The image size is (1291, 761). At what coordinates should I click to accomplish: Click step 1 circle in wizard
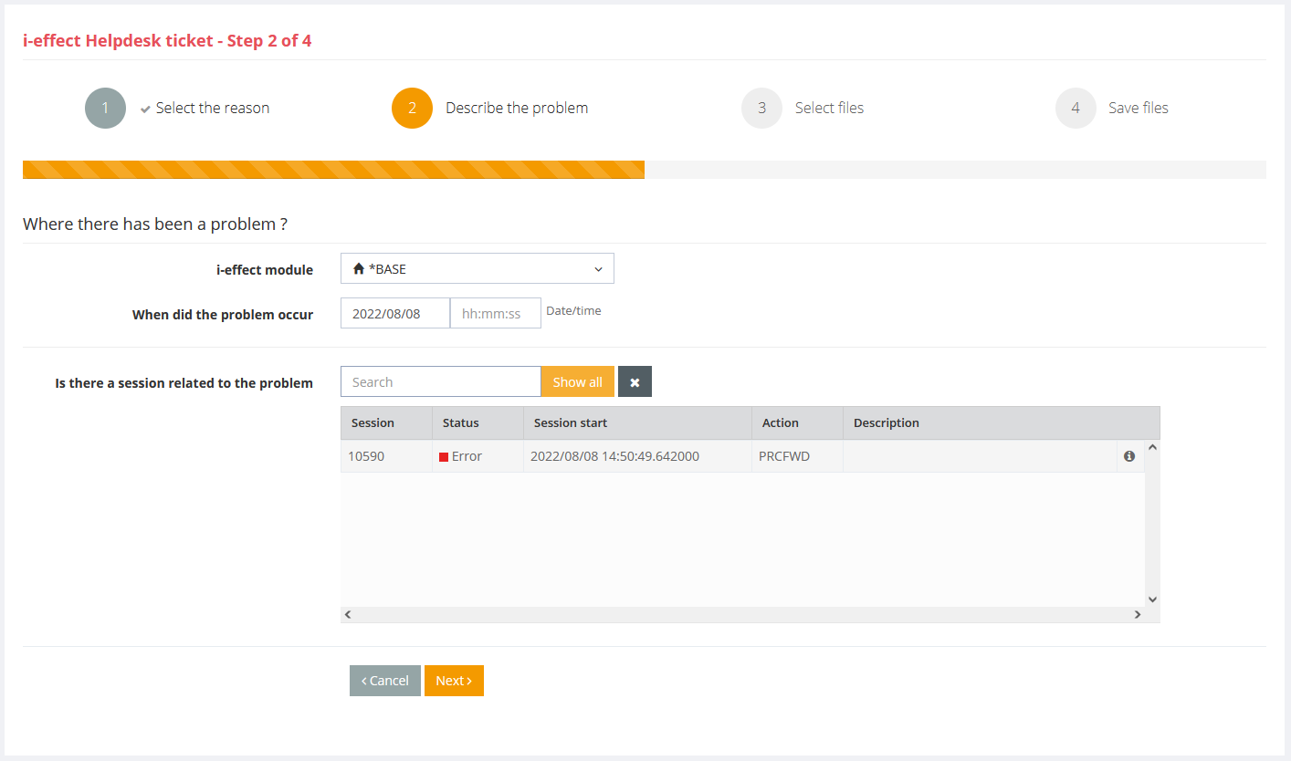[x=105, y=109]
